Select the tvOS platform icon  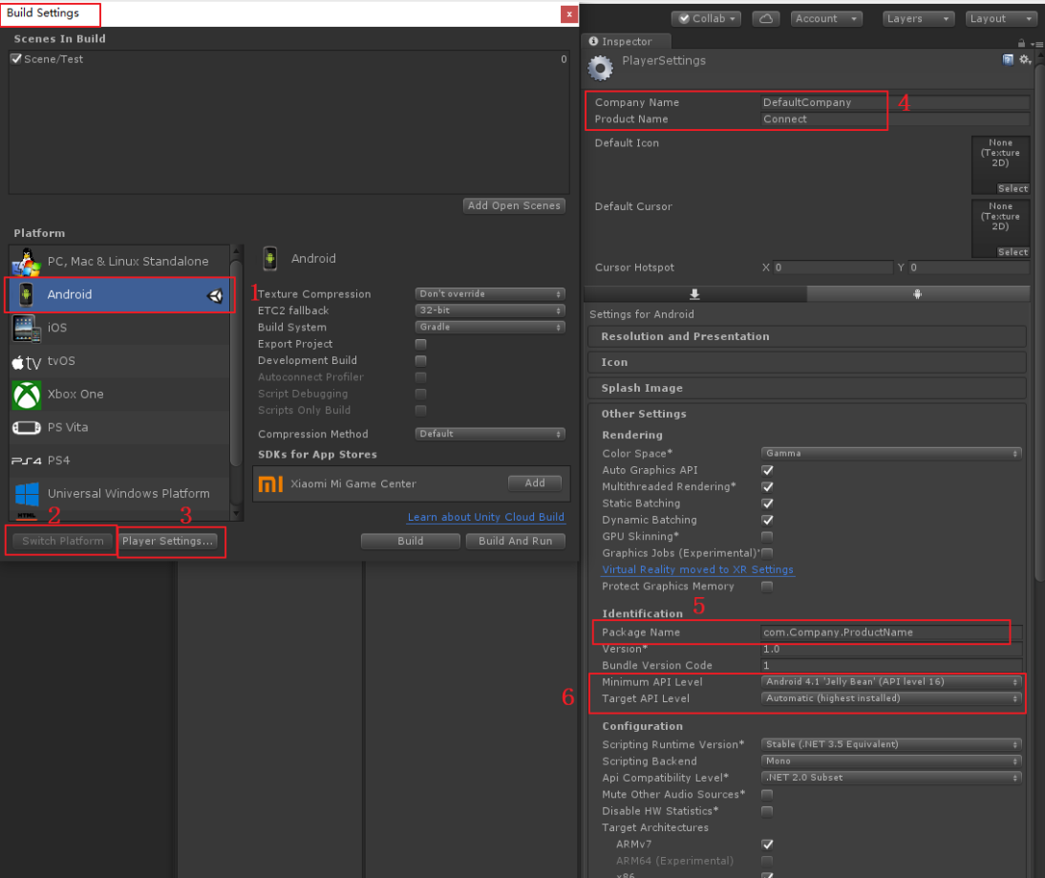click(26, 361)
